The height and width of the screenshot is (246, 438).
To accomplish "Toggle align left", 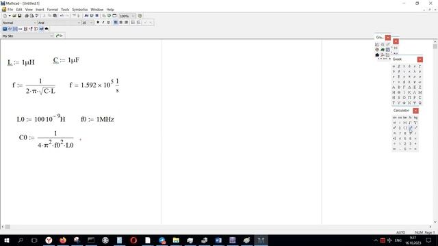I will [x=116, y=23].
